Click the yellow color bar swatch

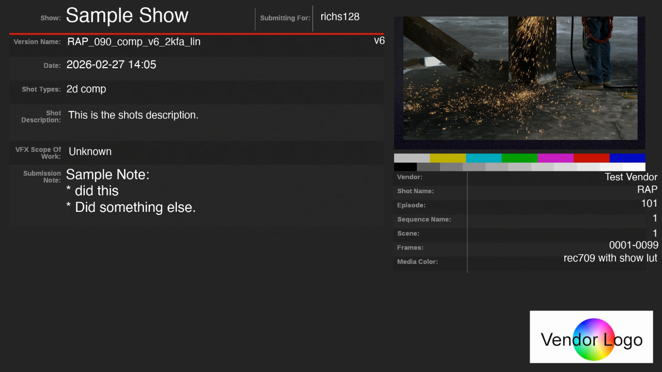point(447,158)
